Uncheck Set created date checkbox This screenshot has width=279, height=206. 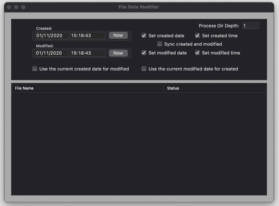coord(144,36)
